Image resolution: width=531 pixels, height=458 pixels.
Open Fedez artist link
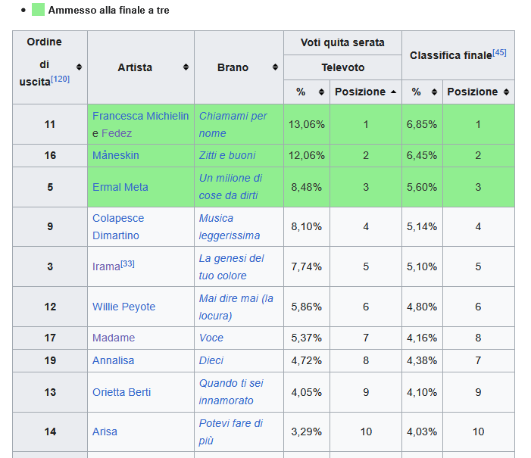117,133
